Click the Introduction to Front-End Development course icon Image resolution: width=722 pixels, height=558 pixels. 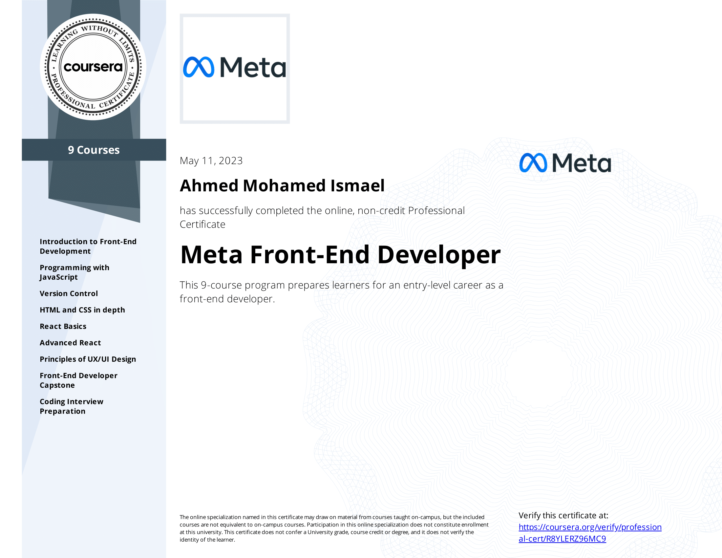(86, 246)
